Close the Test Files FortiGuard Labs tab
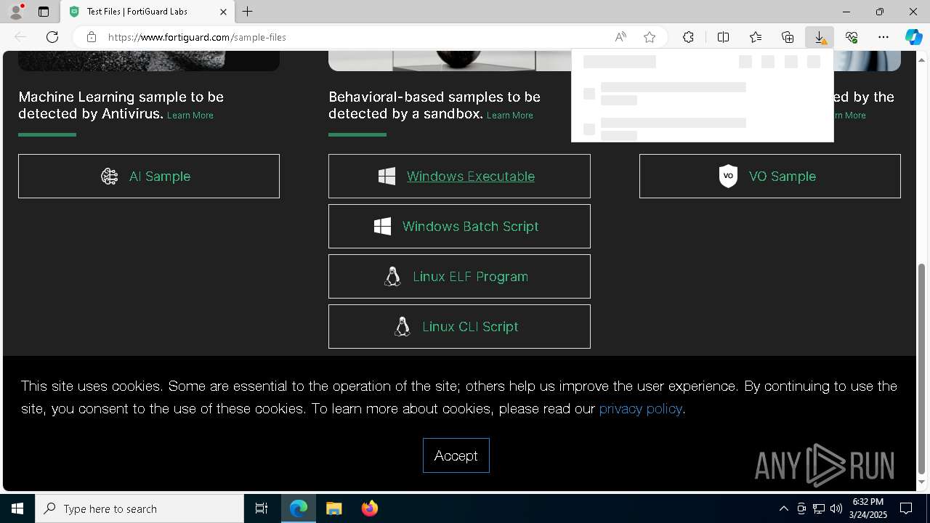Screen dimensions: 930x523 point(223,12)
